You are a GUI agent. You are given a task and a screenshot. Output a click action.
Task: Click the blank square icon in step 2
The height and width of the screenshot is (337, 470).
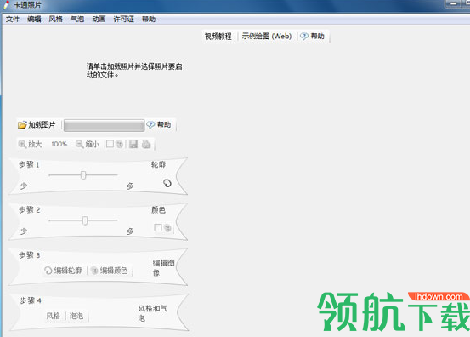(x=158, y=228)
